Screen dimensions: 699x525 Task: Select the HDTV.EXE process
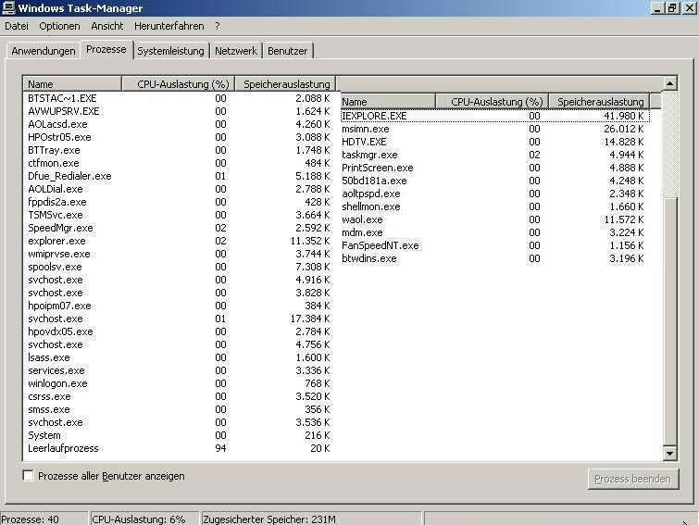click(x=493, y=142)
